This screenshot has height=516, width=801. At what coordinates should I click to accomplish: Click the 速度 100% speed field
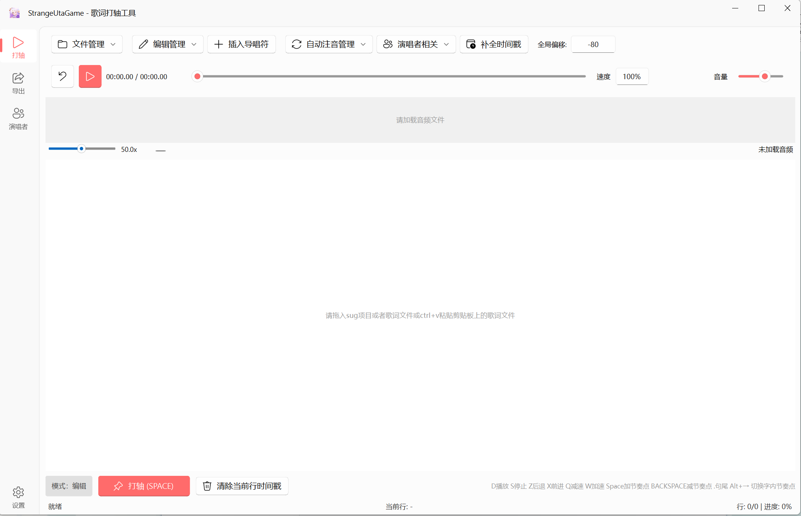coord(632,77)
